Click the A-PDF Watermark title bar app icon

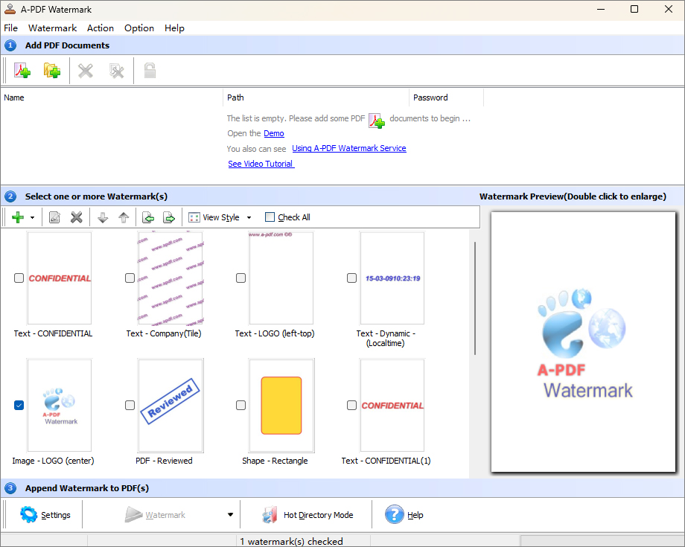coord(10,9)
